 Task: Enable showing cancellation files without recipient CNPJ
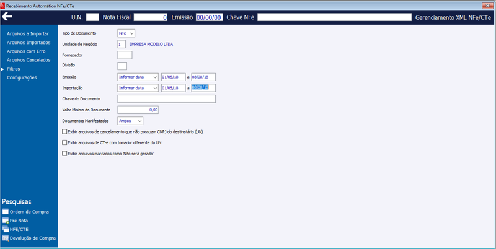click(64, 131)
